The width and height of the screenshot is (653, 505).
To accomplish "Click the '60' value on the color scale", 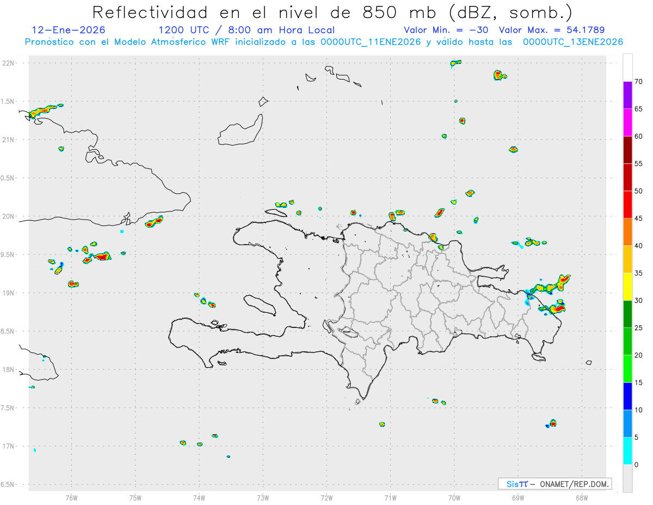I will (639, 136).
